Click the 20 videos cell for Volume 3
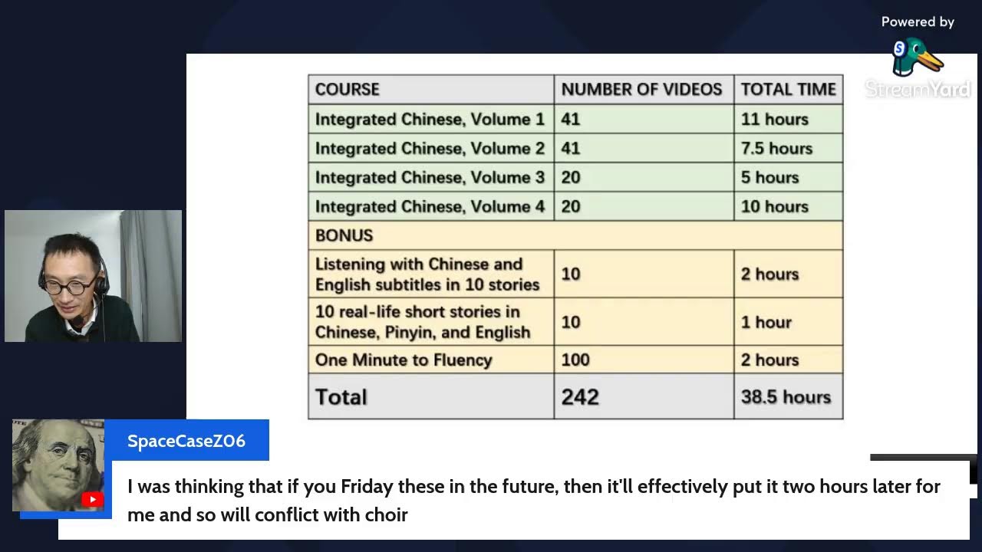982x552 pixels. [x=644, y=177]
